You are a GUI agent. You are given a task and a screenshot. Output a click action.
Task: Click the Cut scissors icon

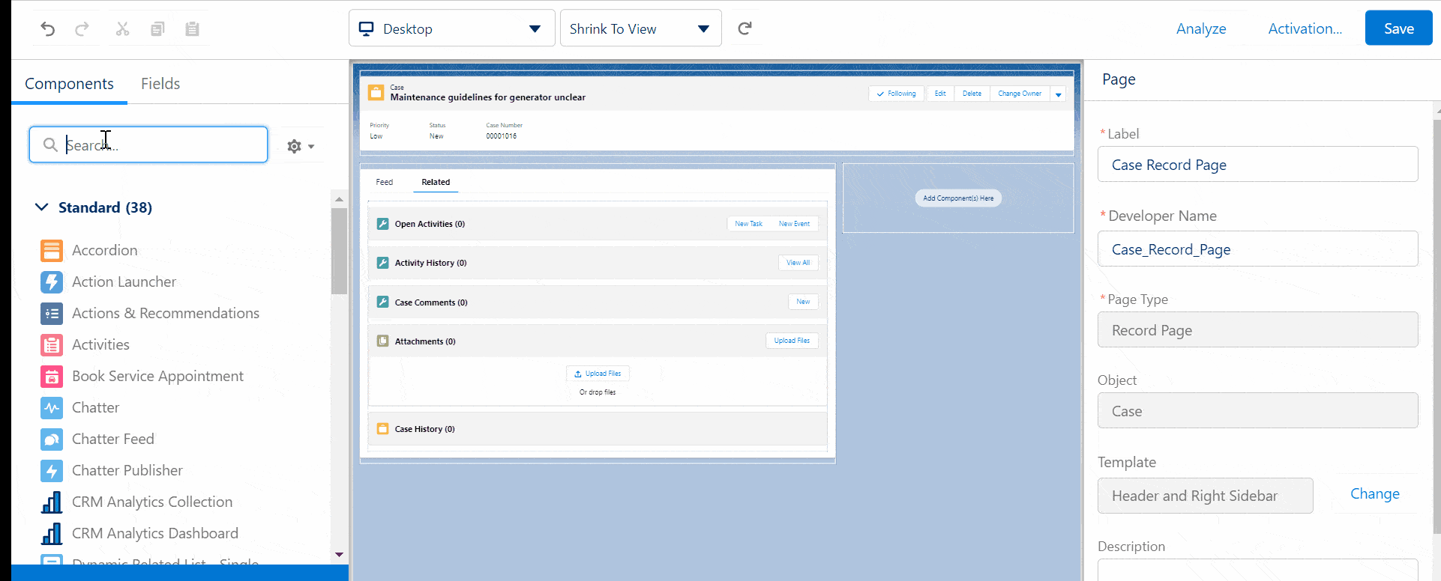pos(122,29)
